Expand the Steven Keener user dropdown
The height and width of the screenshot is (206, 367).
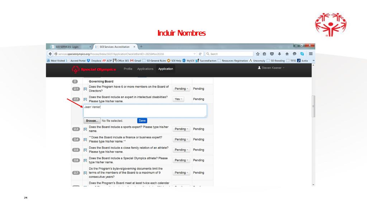(x=271, y=68)
